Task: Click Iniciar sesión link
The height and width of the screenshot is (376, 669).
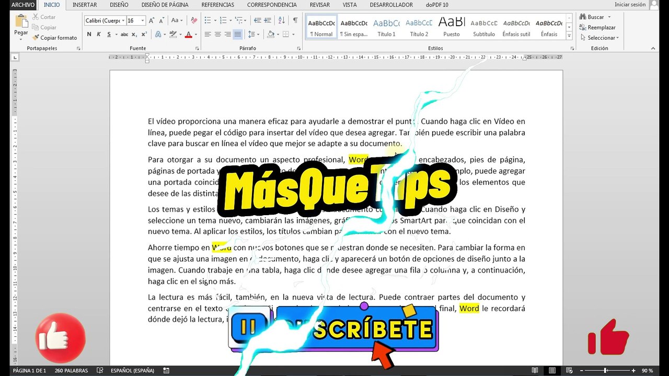Action: click(630, 5)
